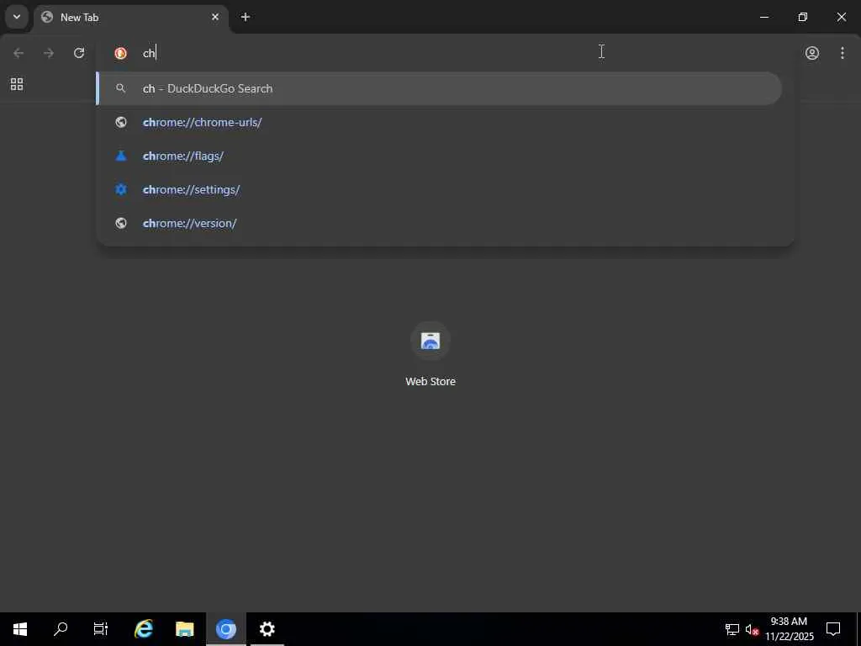Open File Explorer from taskbar
The height and width of the screenshot is (646, 861).
[x=184, y=629]
